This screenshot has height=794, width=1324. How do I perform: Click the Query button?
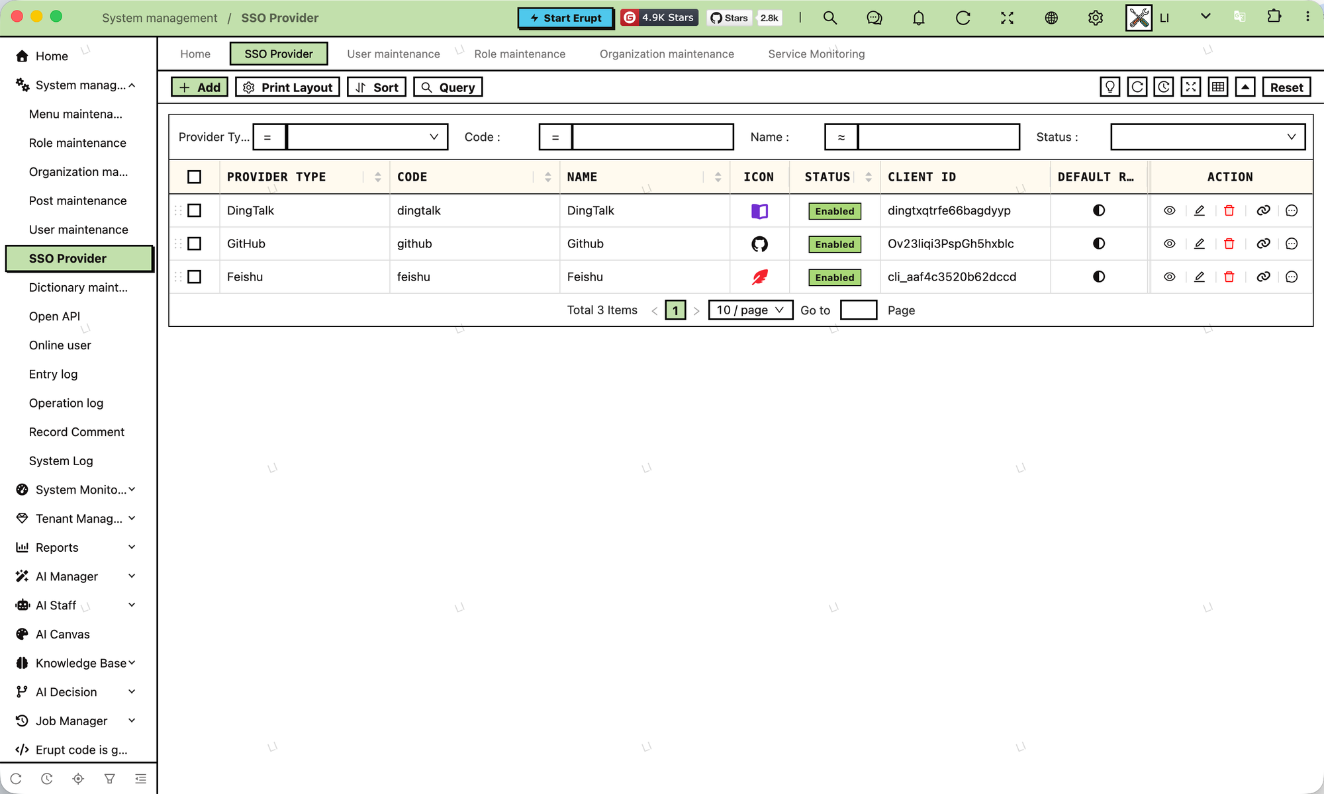pyautogui.click(x=448, y=87)
